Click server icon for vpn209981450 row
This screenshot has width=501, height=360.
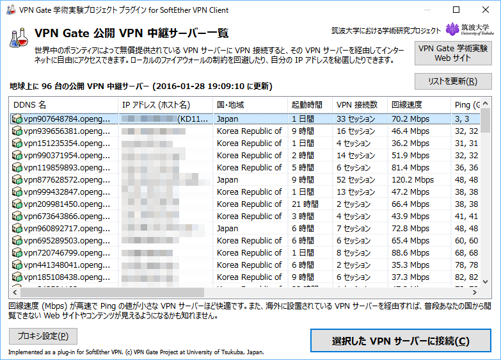pyautogui.click(x=17, y=204)
